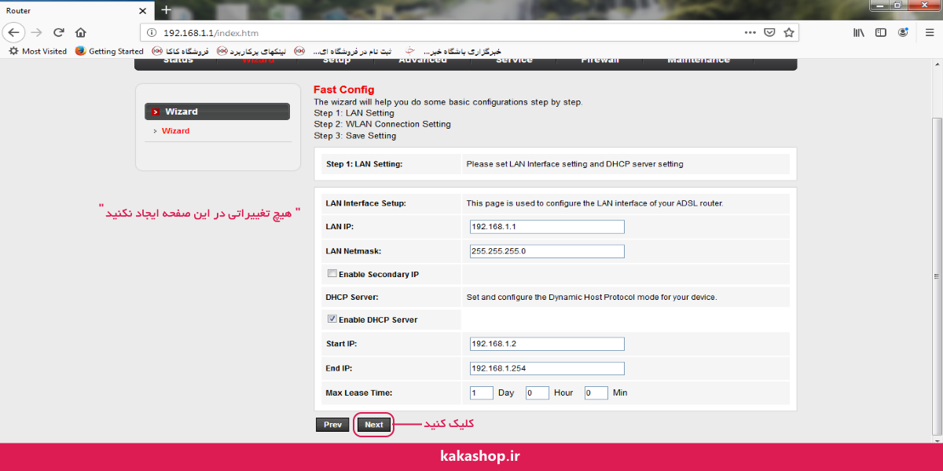Viewport: 943px width, 471px height.
Task: Toggle the Enable DHCP Server checkbox
Action: [332, 319]
